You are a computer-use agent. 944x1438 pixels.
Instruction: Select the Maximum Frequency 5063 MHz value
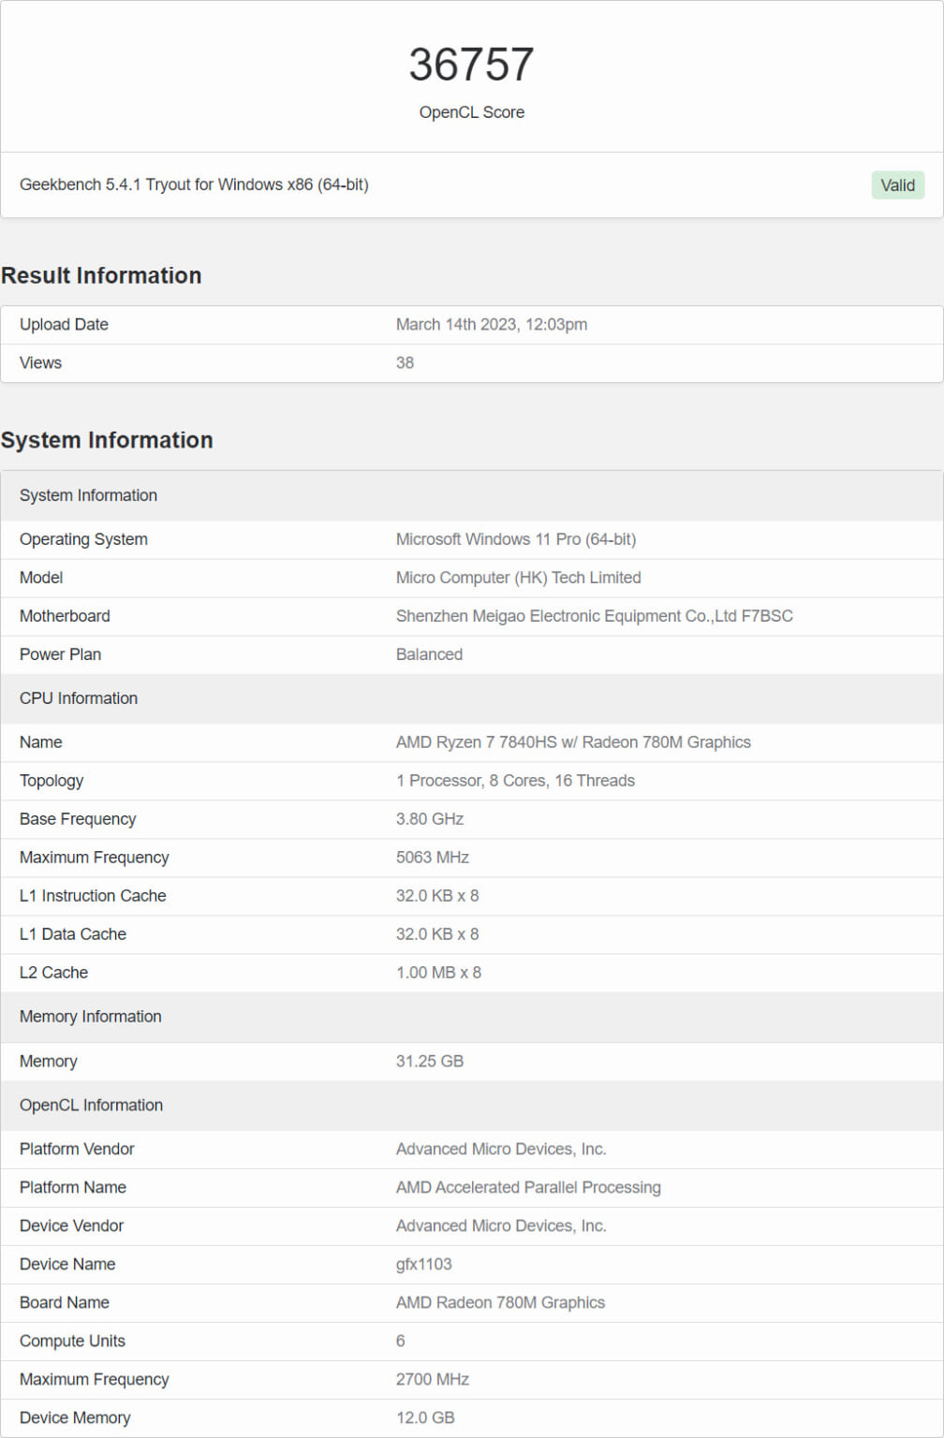[x=433, y=857]
